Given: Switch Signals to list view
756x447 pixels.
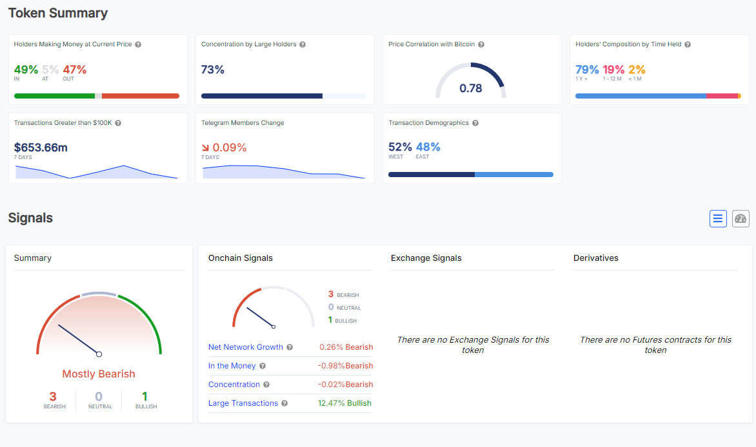Looking at the screenshot, I should 718,219.
